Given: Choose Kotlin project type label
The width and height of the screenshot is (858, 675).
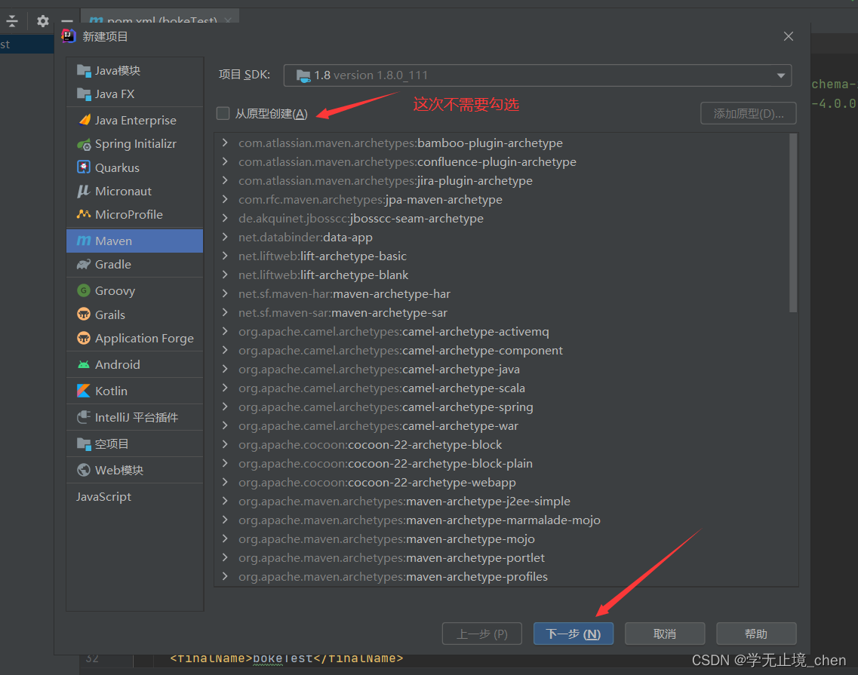Looking at the screenshot, I should point(111,391).
